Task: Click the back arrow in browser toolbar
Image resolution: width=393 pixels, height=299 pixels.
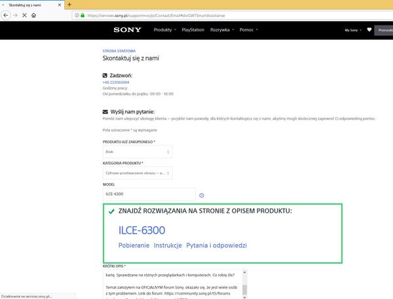Action: pyautogui.click(x=6, y=15)
